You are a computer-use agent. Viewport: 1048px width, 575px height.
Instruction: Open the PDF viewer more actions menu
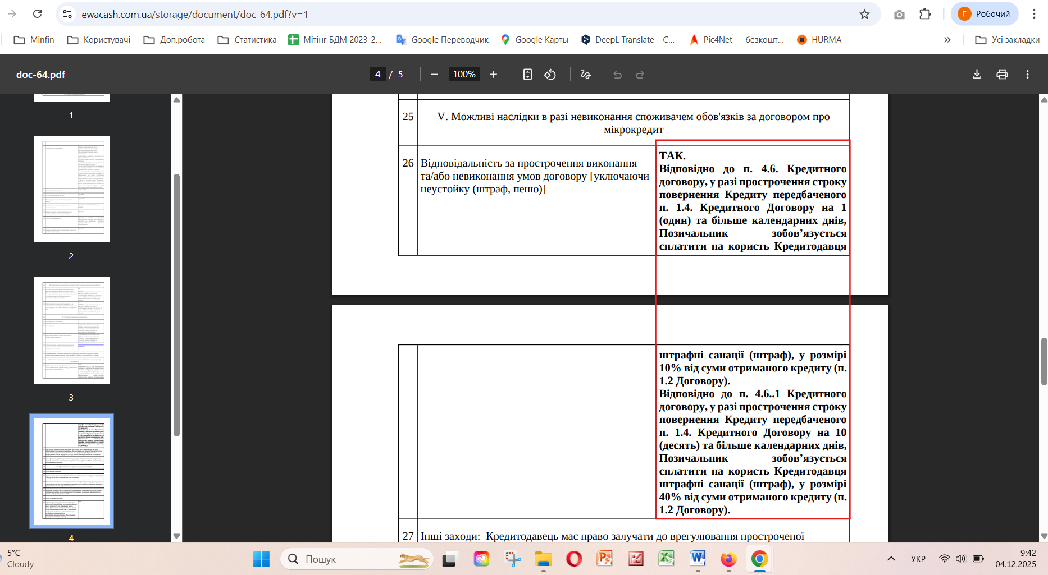(x=1027, y=75)
